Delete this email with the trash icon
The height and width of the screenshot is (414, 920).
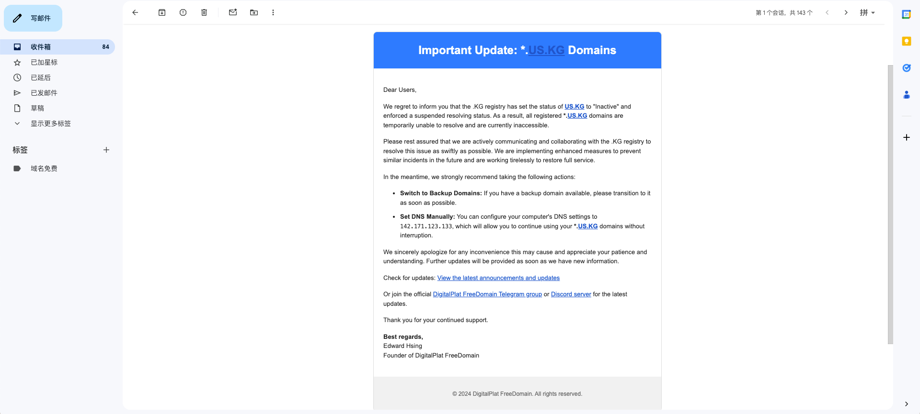[204, 13]
